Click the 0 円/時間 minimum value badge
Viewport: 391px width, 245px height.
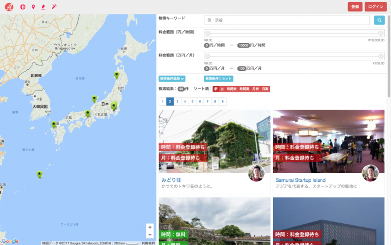coord(207,45)
